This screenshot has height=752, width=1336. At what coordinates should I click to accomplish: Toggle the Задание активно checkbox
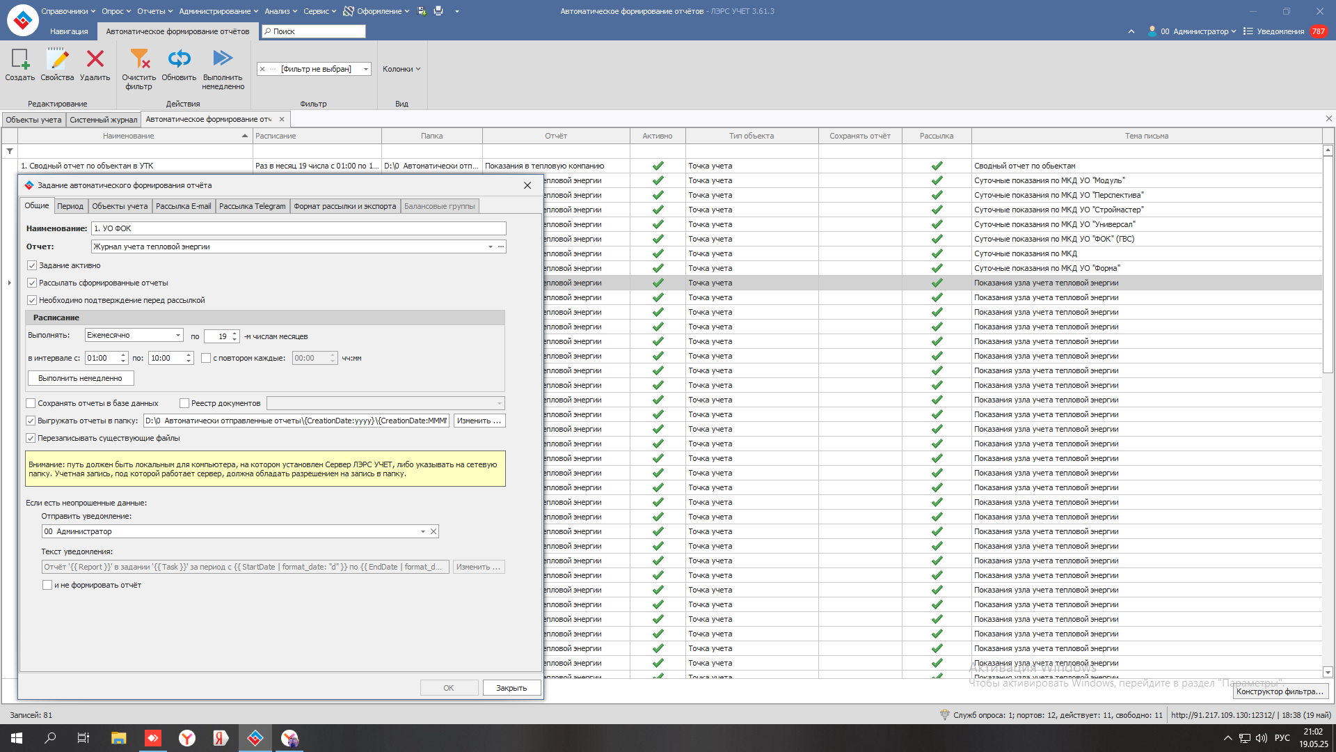(32, 265)
